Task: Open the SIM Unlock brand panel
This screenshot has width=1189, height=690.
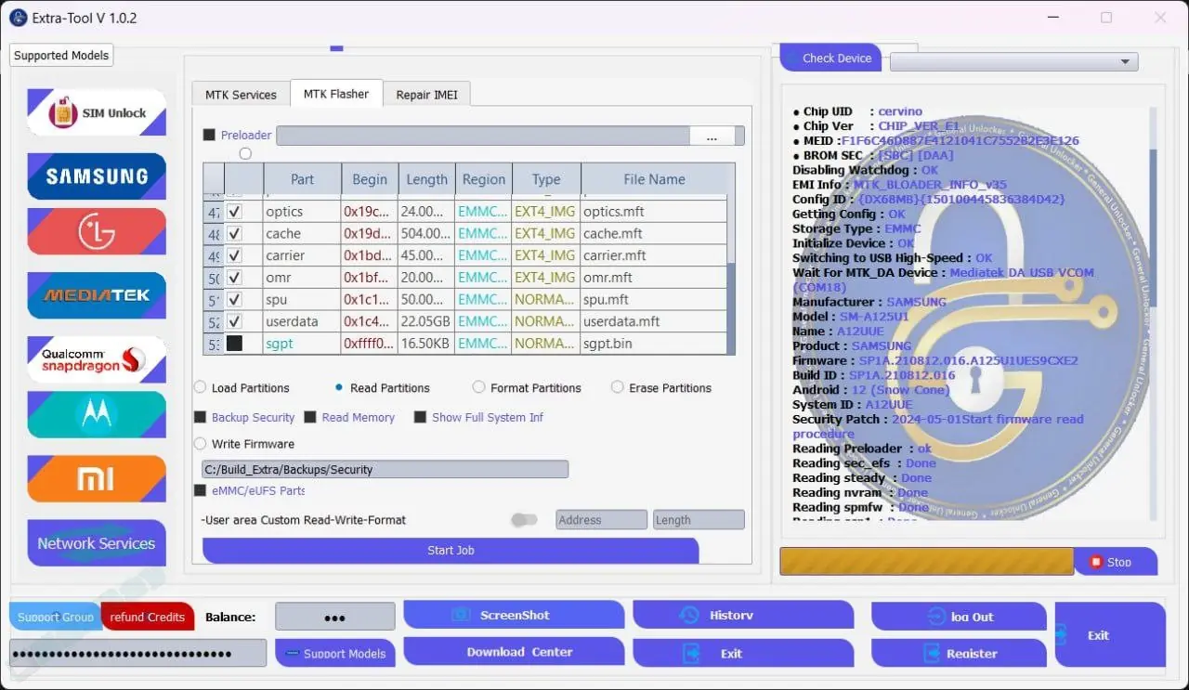Action: tap(97, 112)
